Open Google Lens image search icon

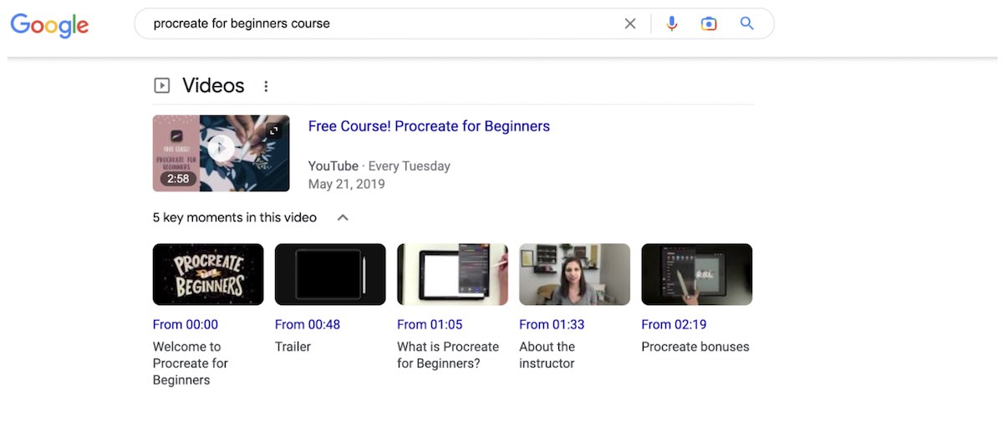pos(709,24)
